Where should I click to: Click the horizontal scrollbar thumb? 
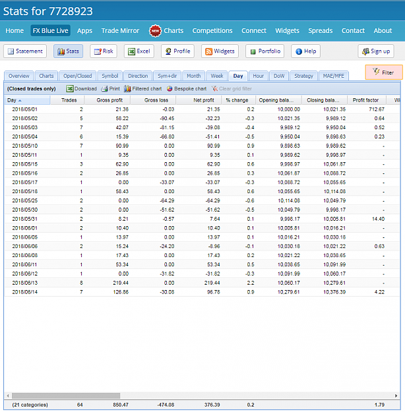[x=66, y=396]
